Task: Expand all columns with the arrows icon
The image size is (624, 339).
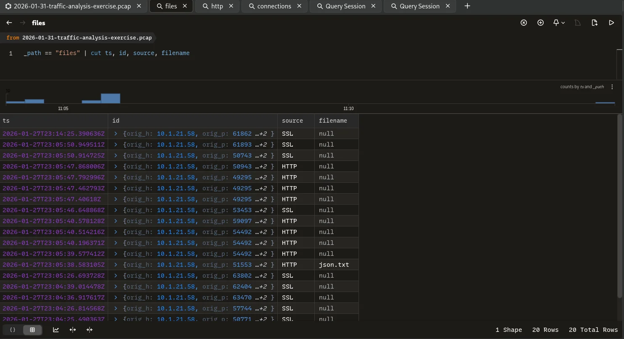Action: click(72, 330)
